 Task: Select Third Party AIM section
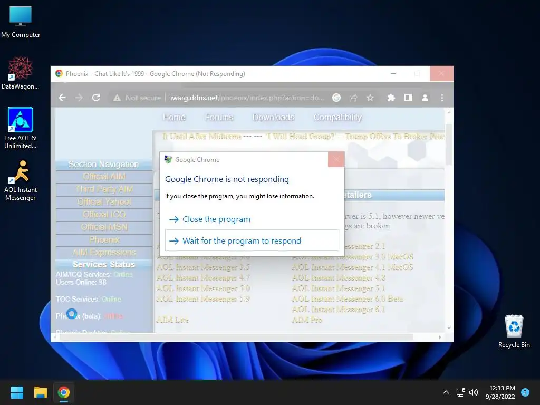104,189
